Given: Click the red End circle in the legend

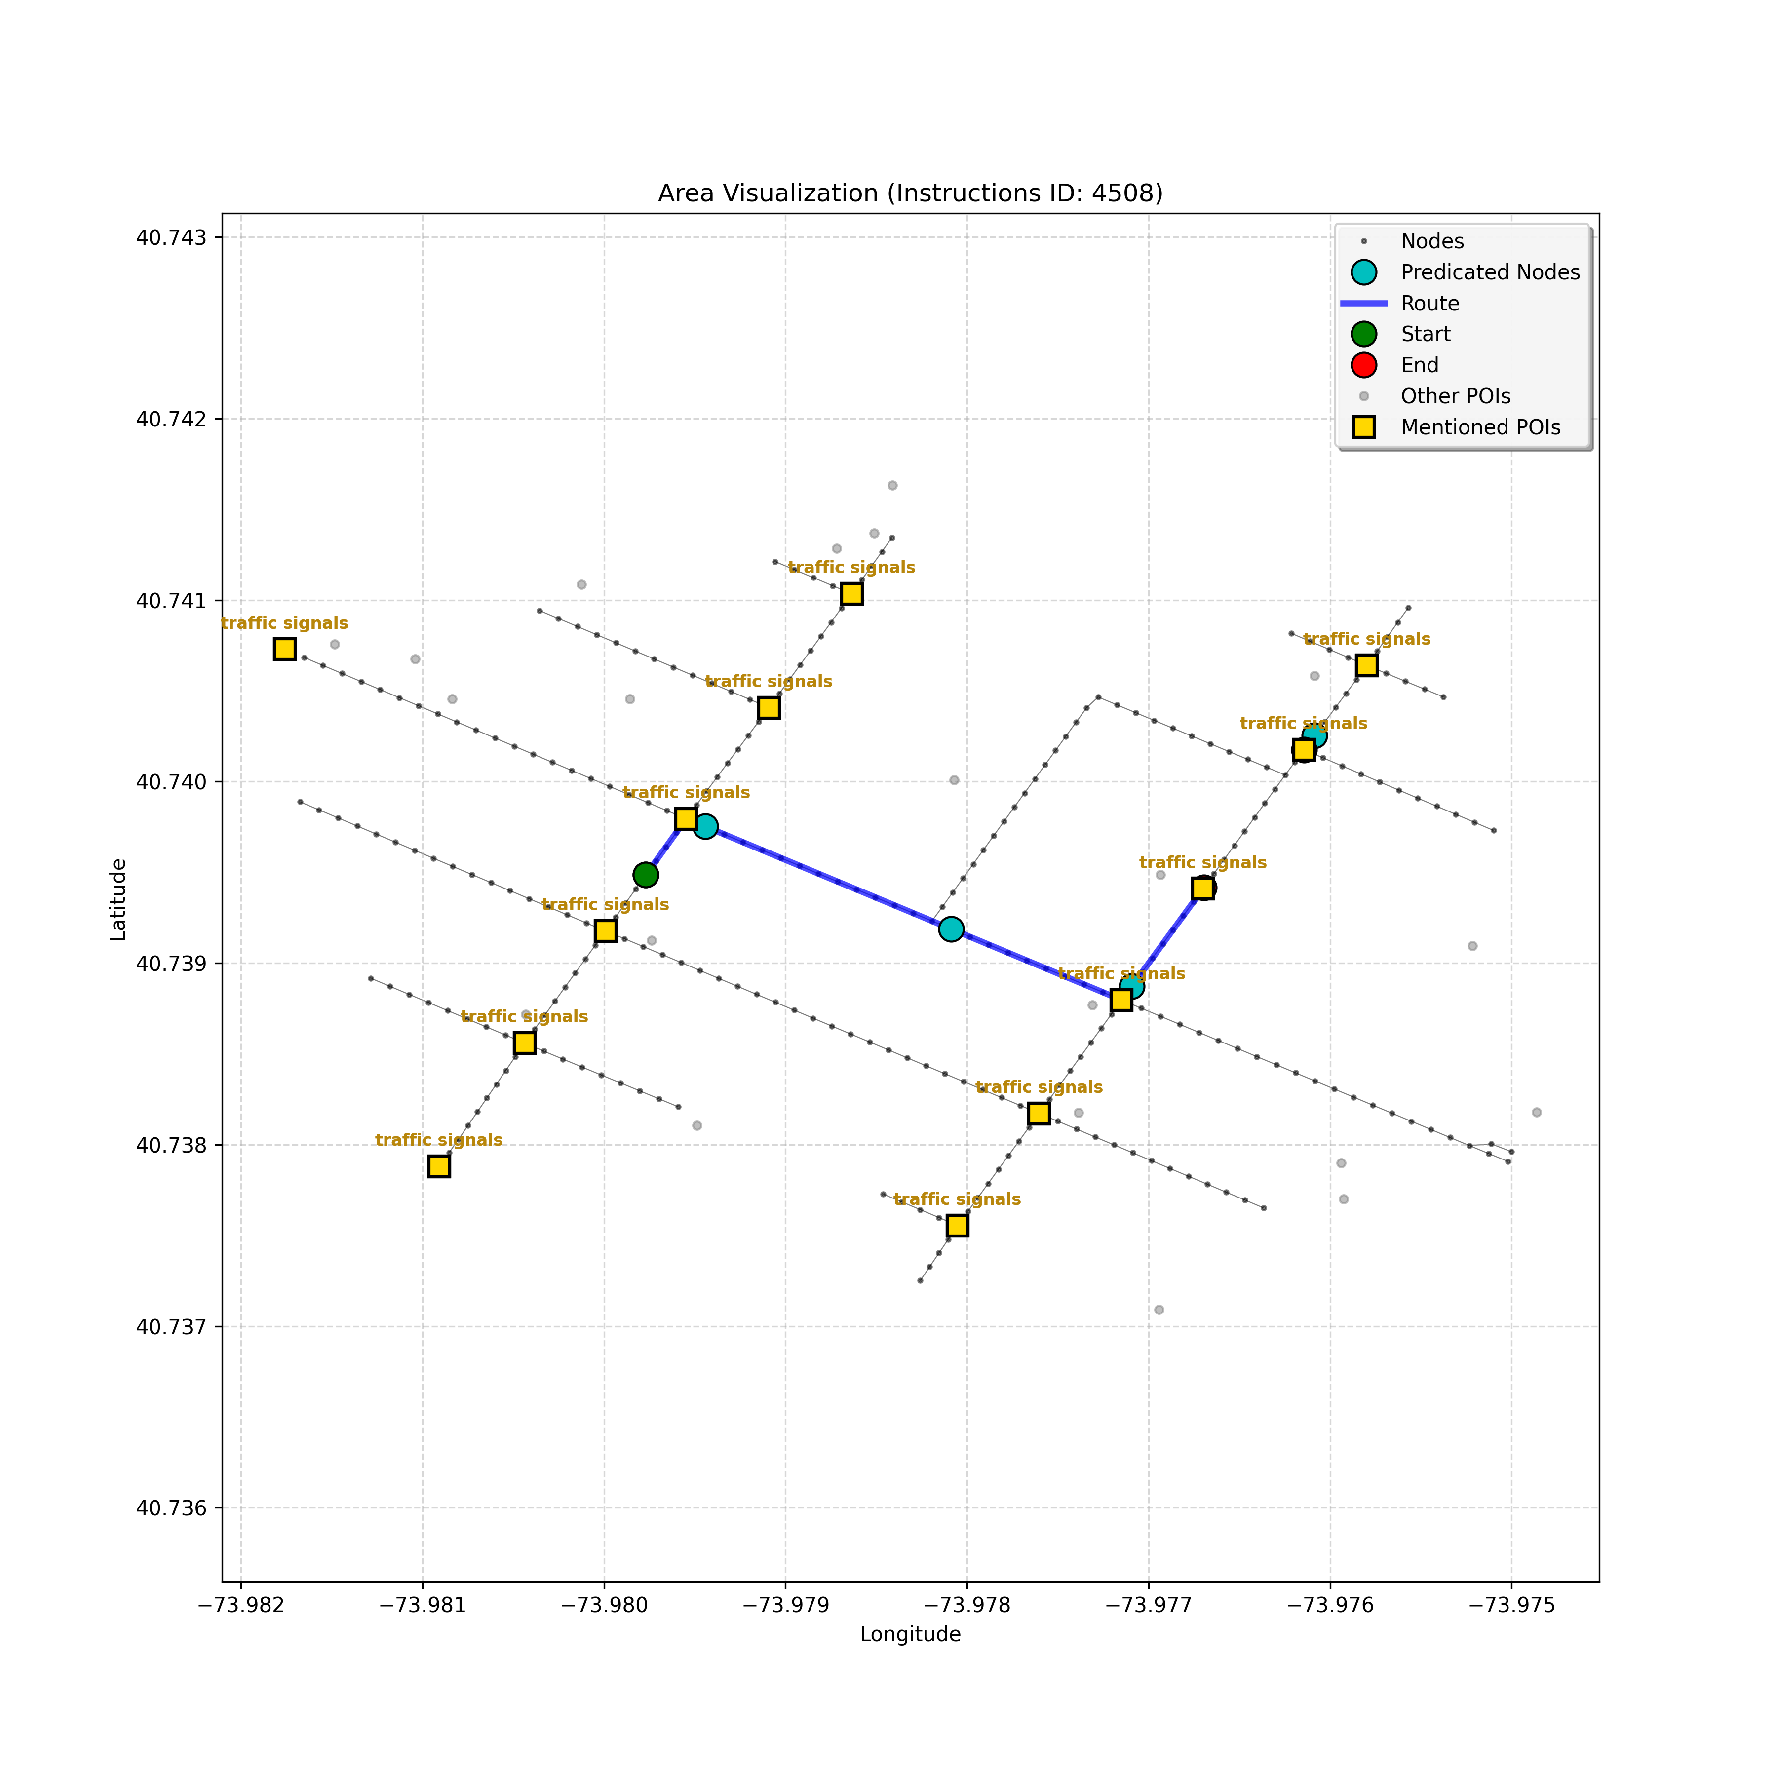Looking at the screenshot, I should [1363, 365].
